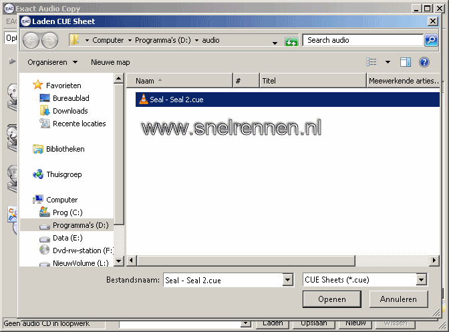Image resolution: width=449 pixels, height=332 pixels.
Task: Click the Dvd-rw-station disc icon
Action: click(x=44, y=250)
